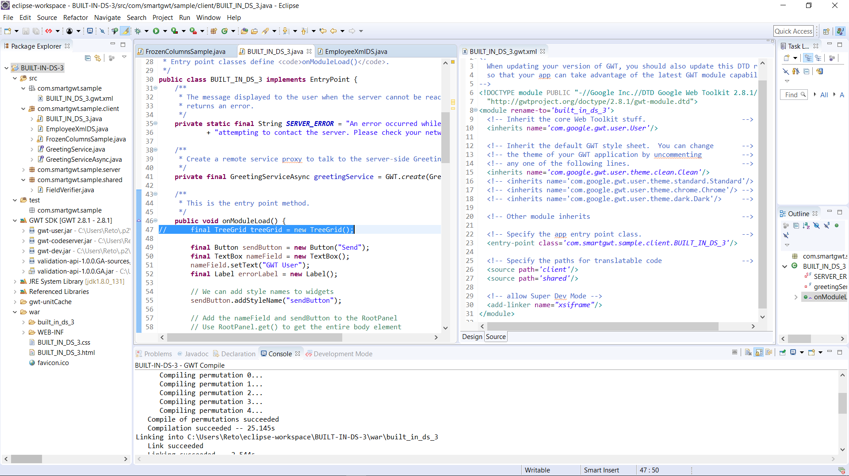The width and height of the screenshot is (849, 476).
Task: Switch to the Design tab of XML editor
Action: [x=472, y=337]
